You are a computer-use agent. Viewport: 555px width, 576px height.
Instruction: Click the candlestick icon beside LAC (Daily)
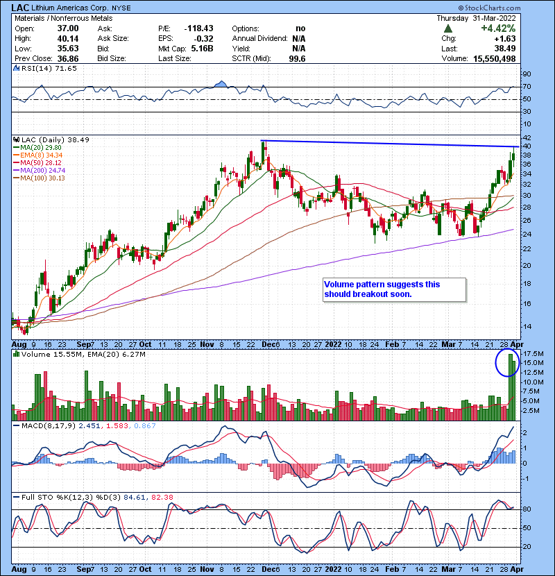pyautogui.click(x=16, y=139)
